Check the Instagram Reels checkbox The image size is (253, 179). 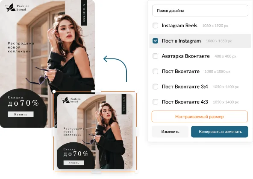(155, 26)
